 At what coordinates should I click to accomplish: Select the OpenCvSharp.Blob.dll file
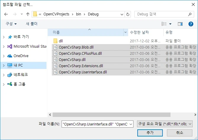[76, 47]
